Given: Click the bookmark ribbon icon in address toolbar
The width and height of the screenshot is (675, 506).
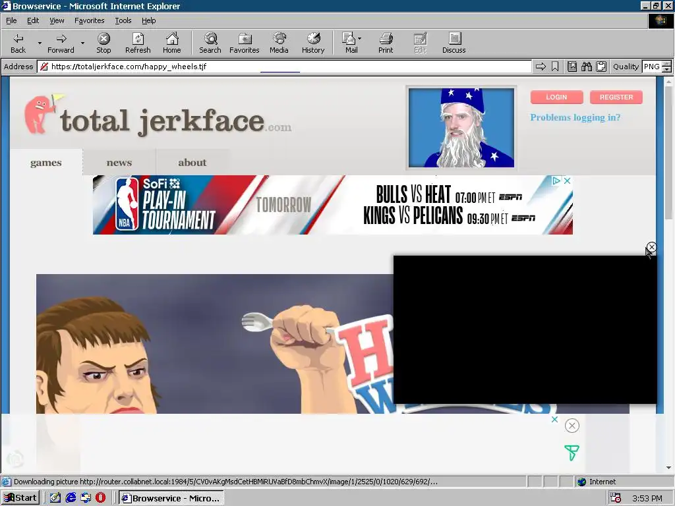Looking at the screenshot, I should [x=555, y=67].
